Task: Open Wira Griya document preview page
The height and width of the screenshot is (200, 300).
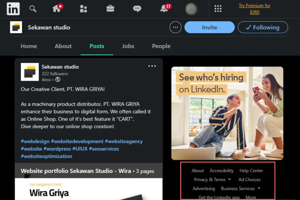Action: coord(88,189)
